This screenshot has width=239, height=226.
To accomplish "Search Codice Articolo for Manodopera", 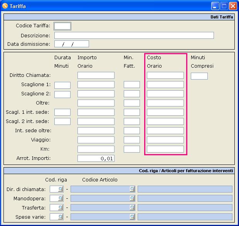I will click(x=132, y=198).
